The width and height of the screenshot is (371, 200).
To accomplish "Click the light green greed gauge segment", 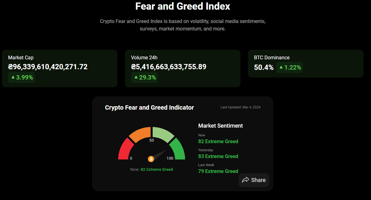I will coord(163,134).
